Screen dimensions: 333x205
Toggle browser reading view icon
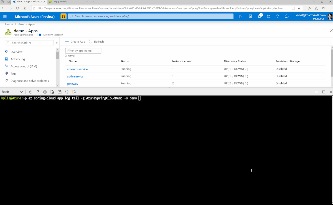click(x=293, y=8)
